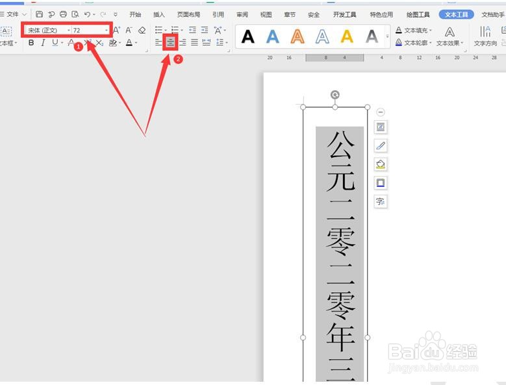
Task: Go to the 视图 tab
Action: (x=266, y=14)
